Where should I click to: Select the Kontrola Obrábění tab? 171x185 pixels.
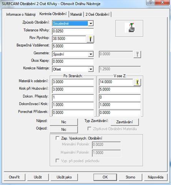pos(53,14)
